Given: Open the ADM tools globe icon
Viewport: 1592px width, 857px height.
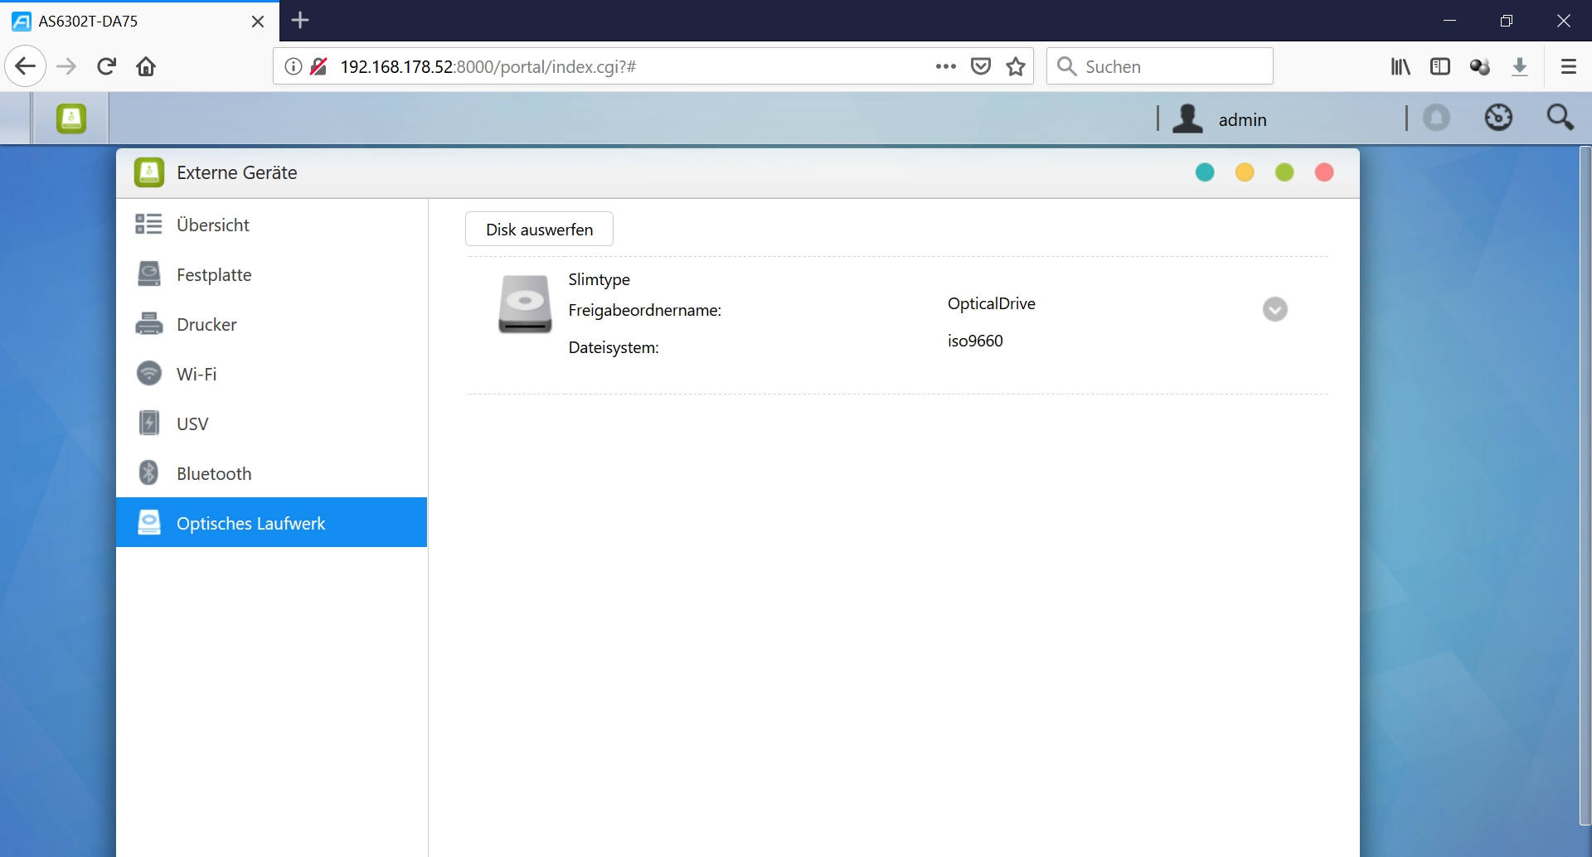Looking at the screenshot, I should pos(1498,118).
